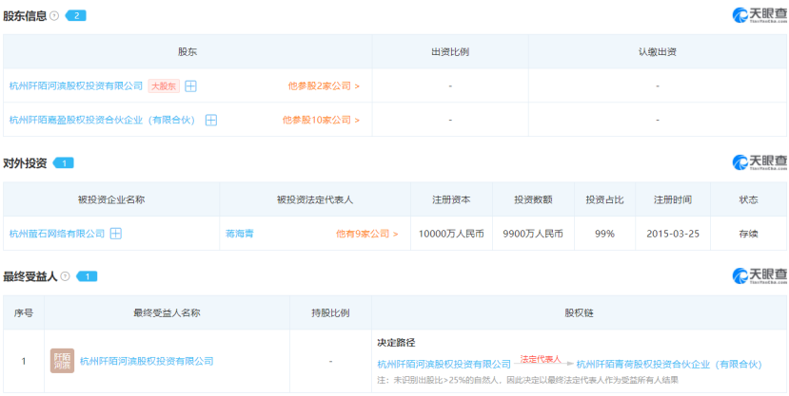Click 注册资本 column header

click(451, 199)
